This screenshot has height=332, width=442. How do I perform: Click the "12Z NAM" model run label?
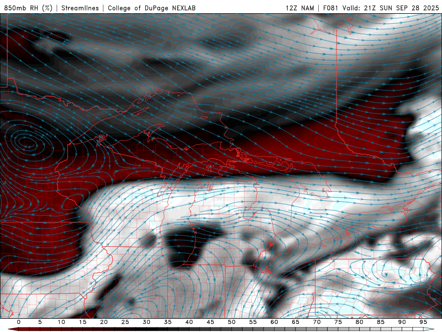(299, 8)
